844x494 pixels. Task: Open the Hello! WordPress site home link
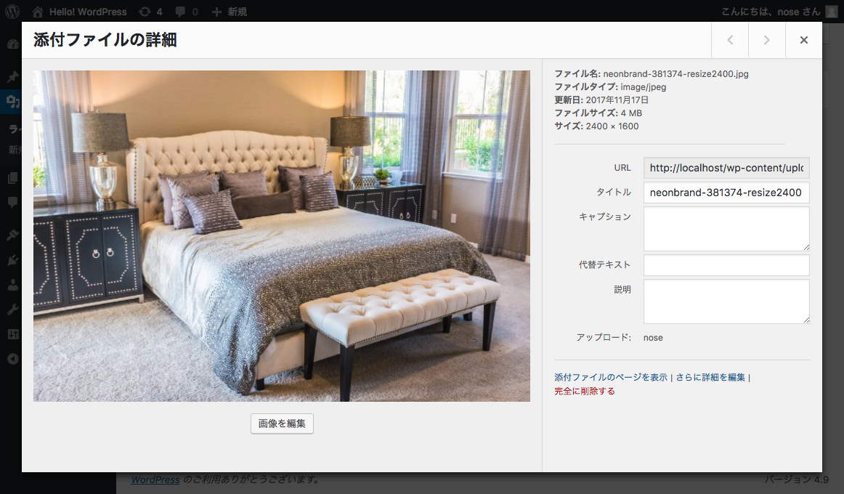(80, 12)
